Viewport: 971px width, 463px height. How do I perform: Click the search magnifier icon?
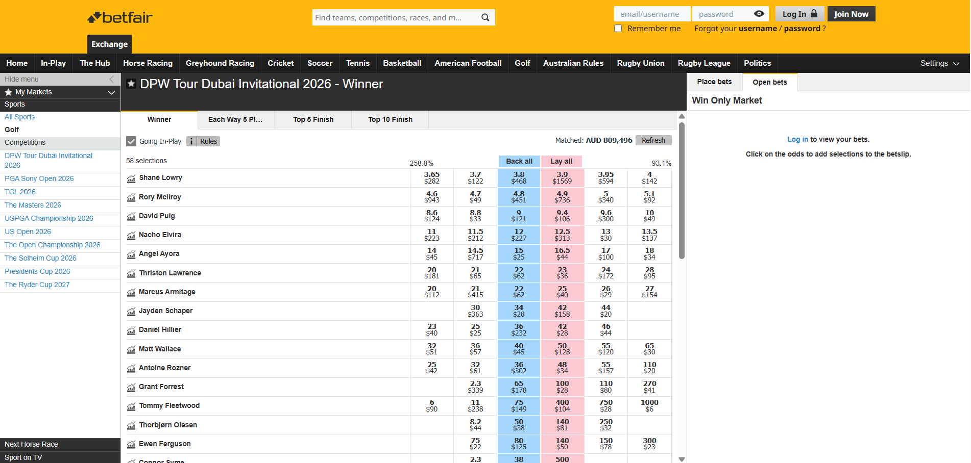click(x=485, y=17)
